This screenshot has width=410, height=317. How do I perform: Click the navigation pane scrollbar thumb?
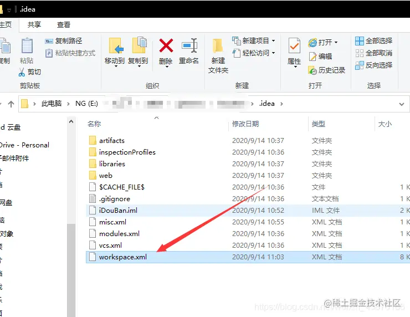pyautogui.click(x=71, y=270)
